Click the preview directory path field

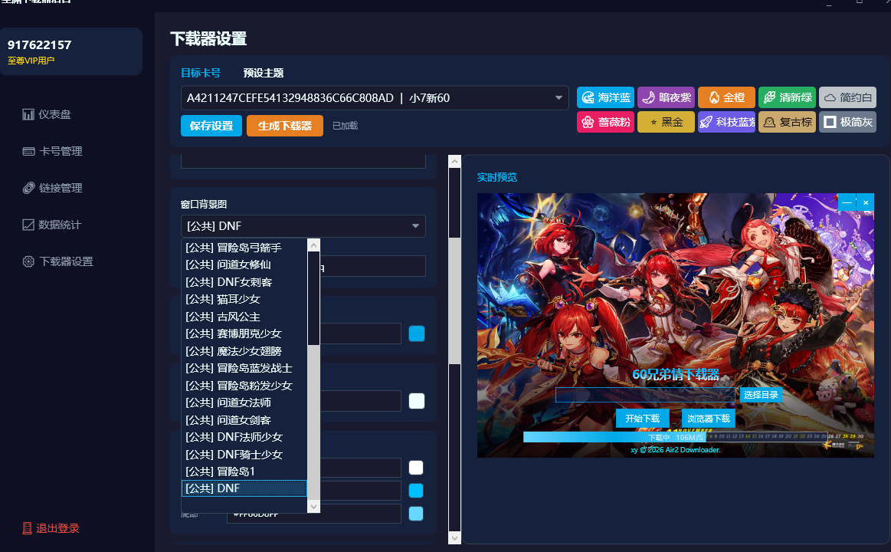(645, 395)
